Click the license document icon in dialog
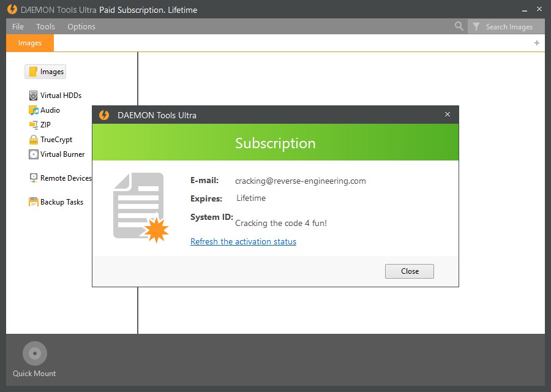This screenshot has width=551, height=392. pyautogui.click(x=141, y=208)
